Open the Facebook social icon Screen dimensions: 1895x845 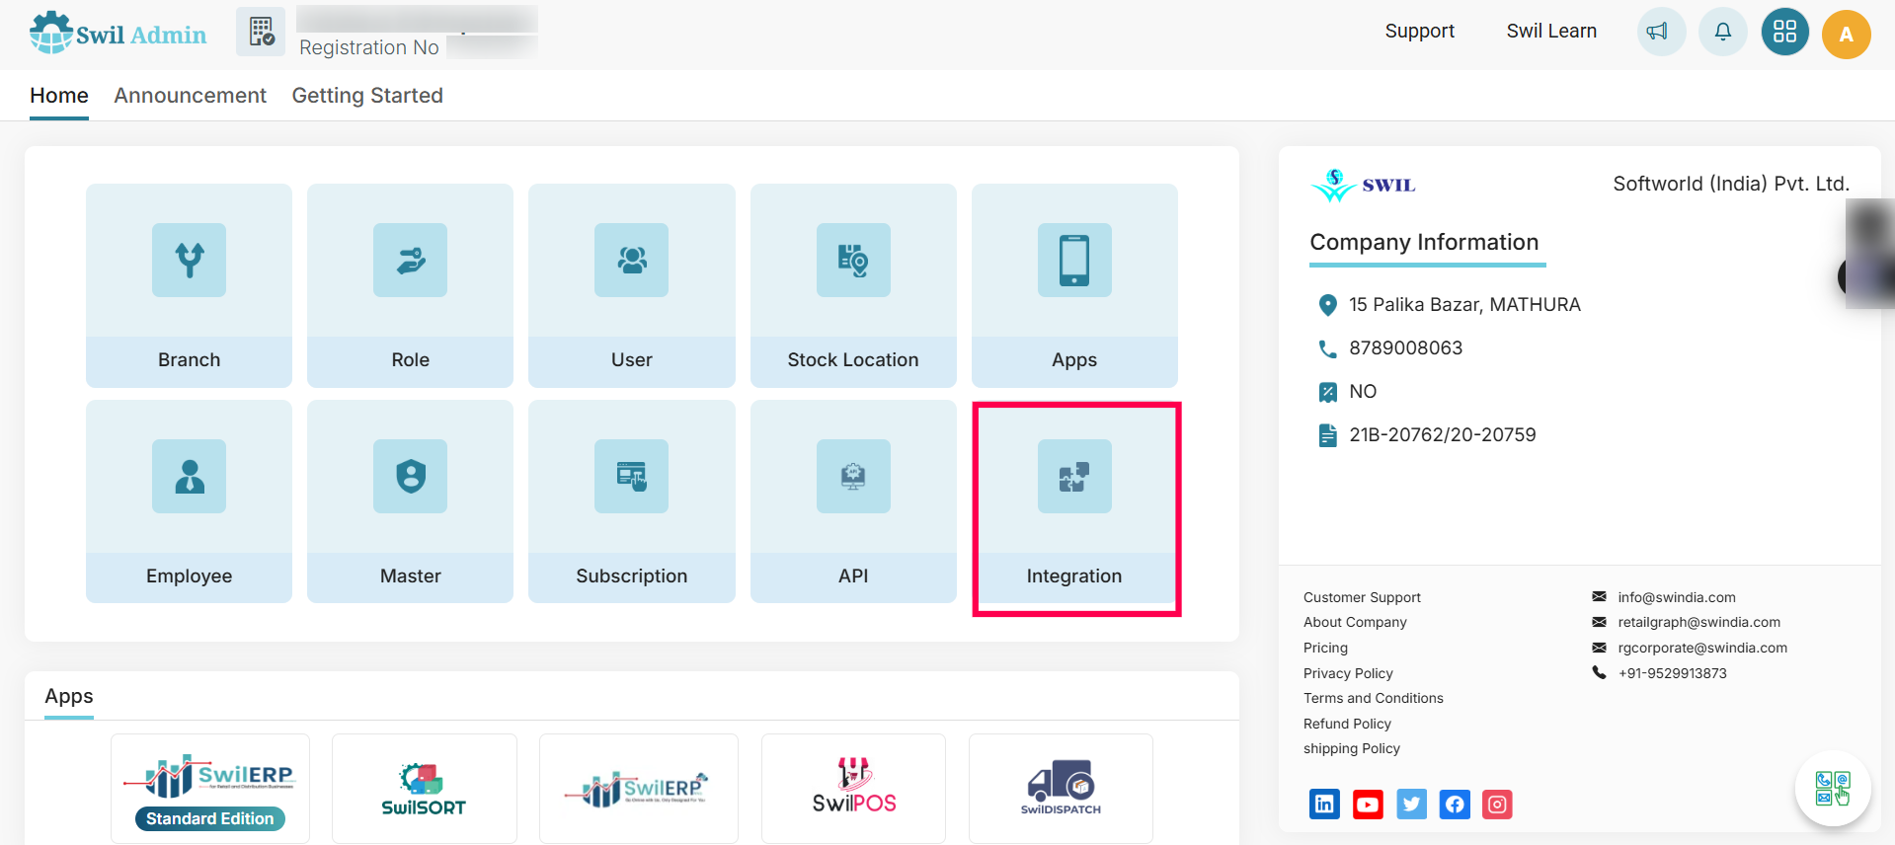point(1455,805)
